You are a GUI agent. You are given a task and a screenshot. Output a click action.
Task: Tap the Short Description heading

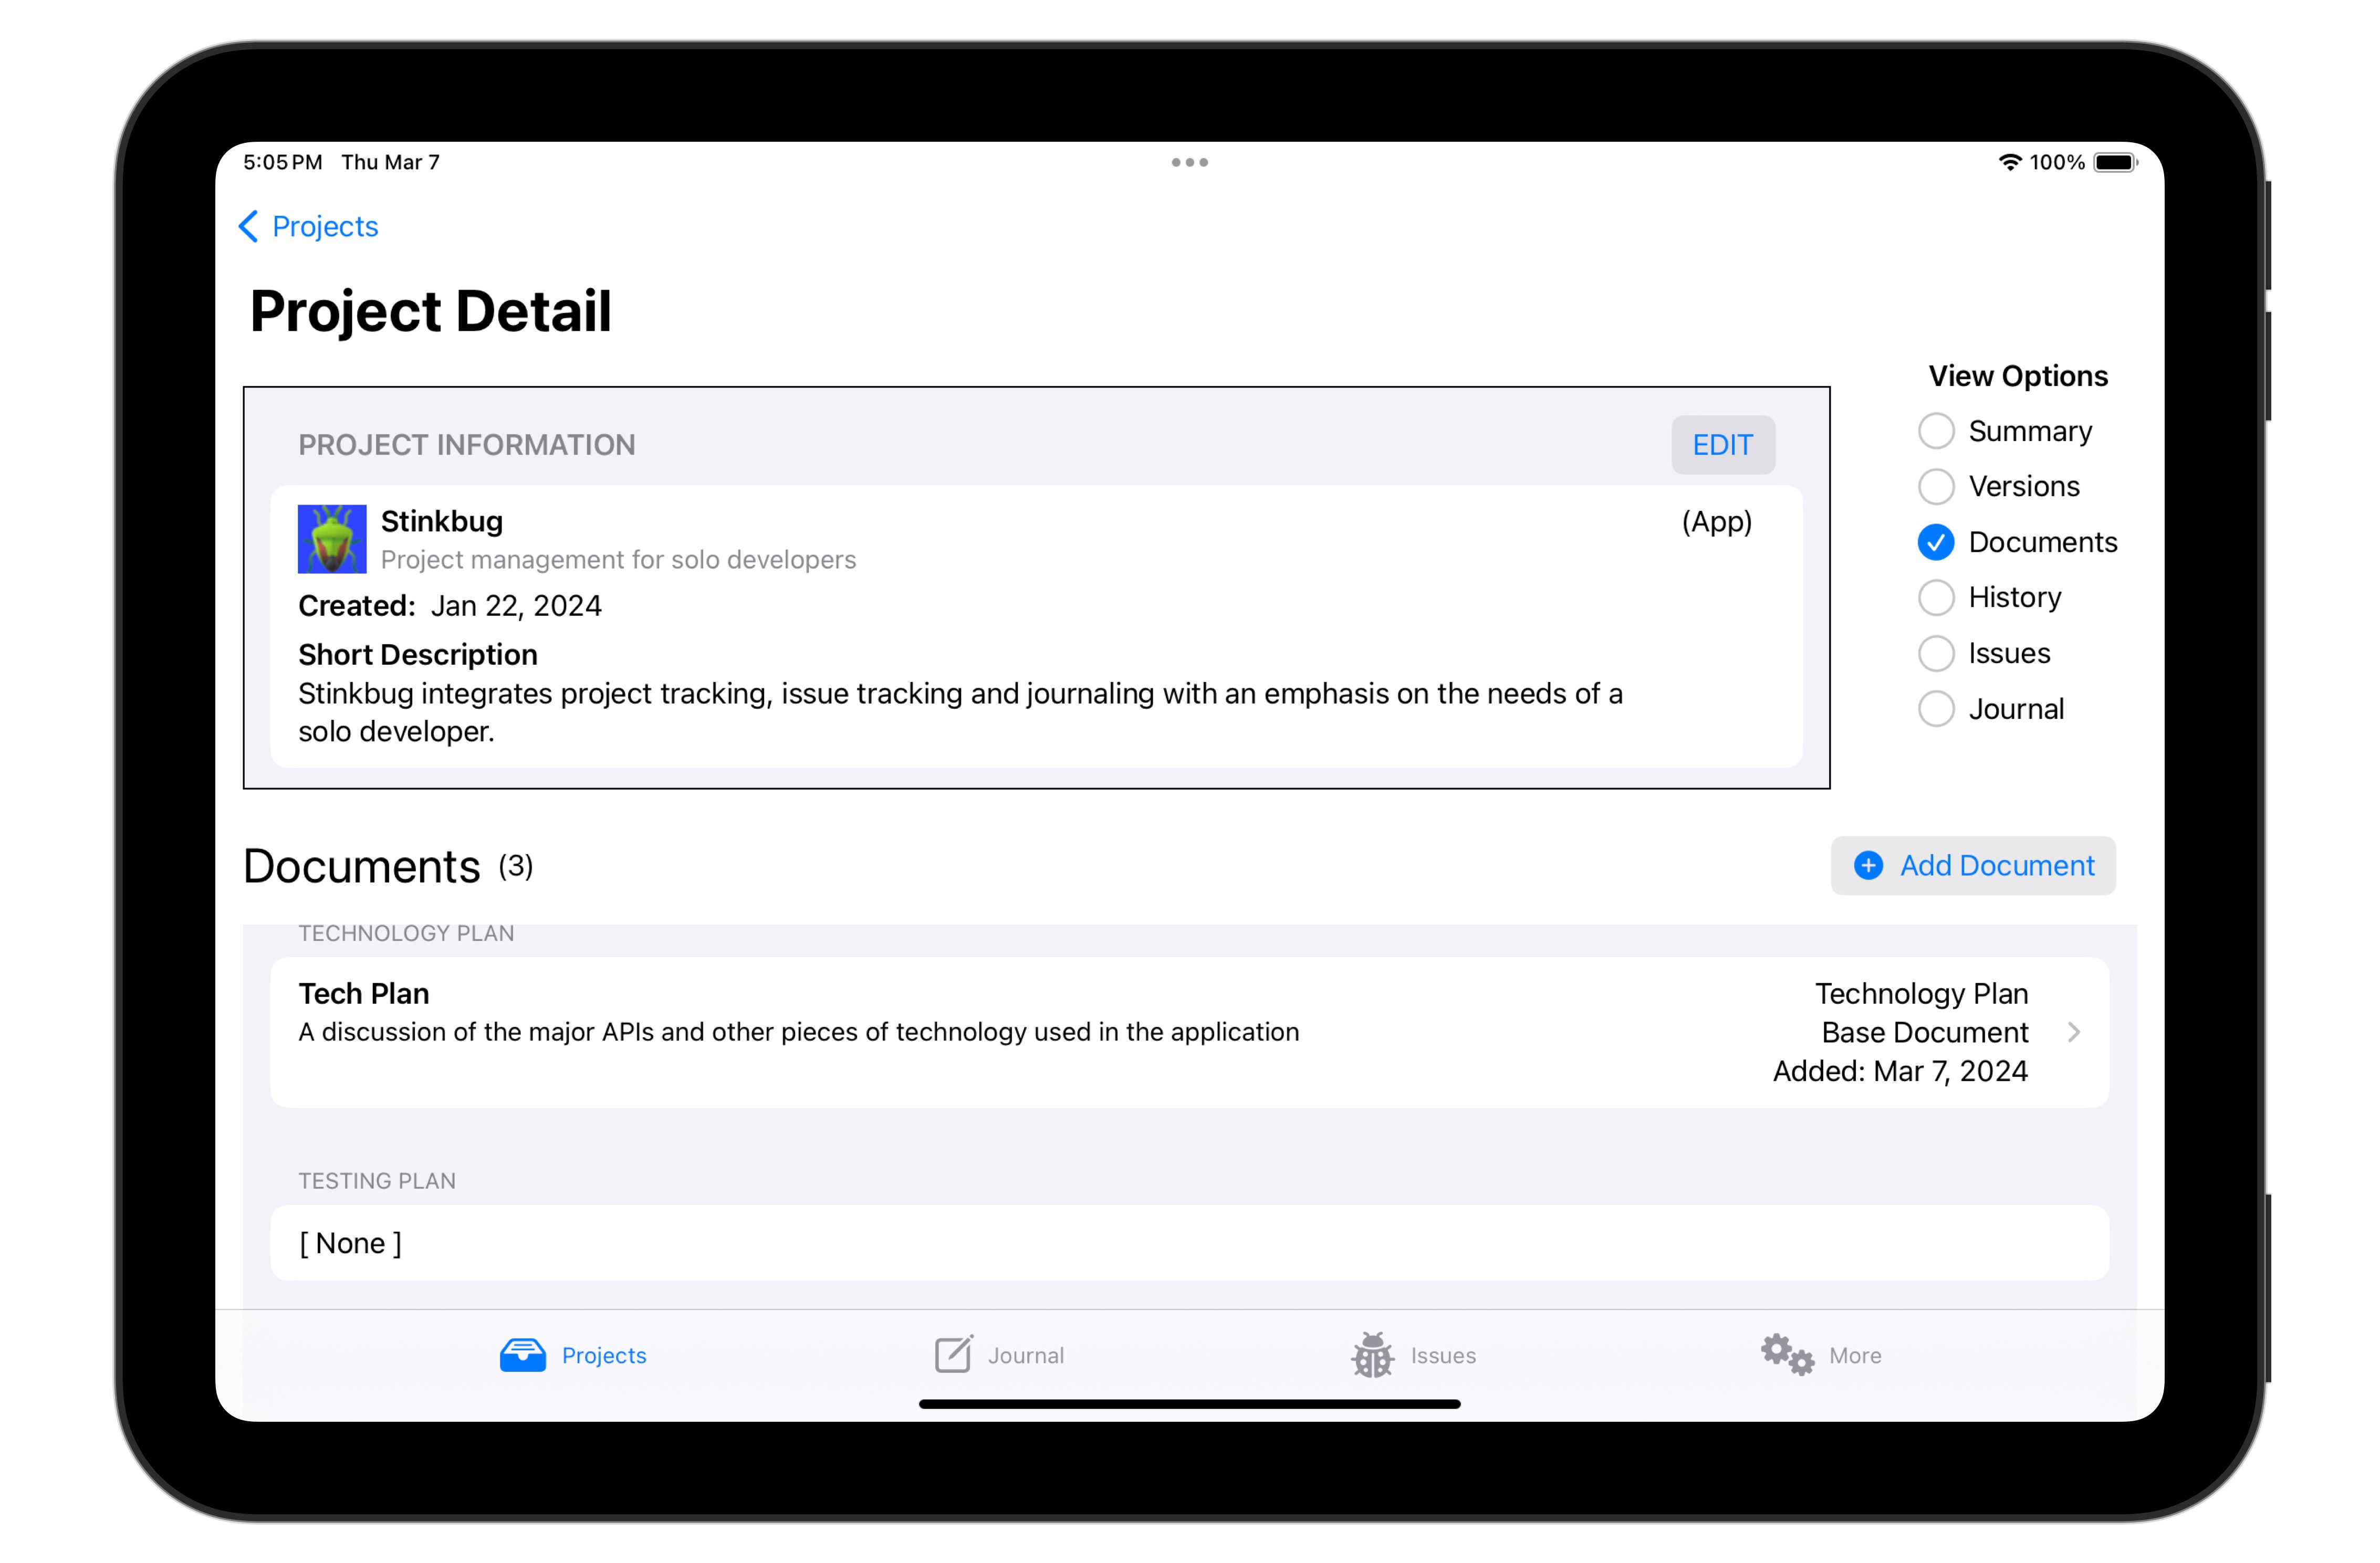click(418, 655)
